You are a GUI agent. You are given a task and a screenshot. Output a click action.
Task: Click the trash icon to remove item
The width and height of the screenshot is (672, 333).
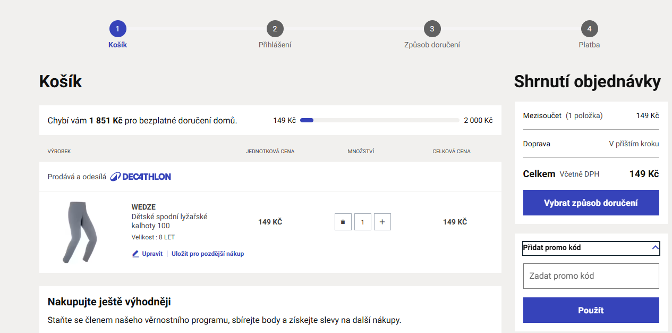(x=343, y=222)
